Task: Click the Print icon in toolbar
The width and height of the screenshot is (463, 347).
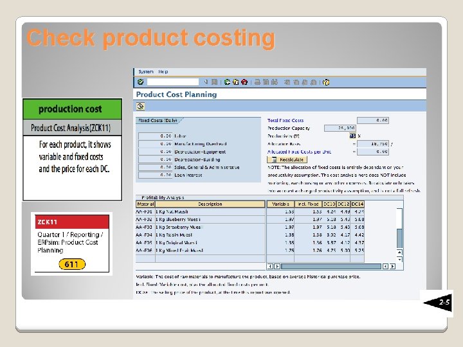Action: pyautogui.click(x=257, y=82)
